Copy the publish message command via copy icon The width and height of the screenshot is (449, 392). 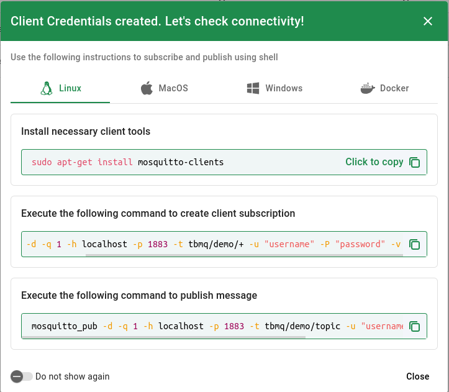pyautogui.click(x=415, y=326)
